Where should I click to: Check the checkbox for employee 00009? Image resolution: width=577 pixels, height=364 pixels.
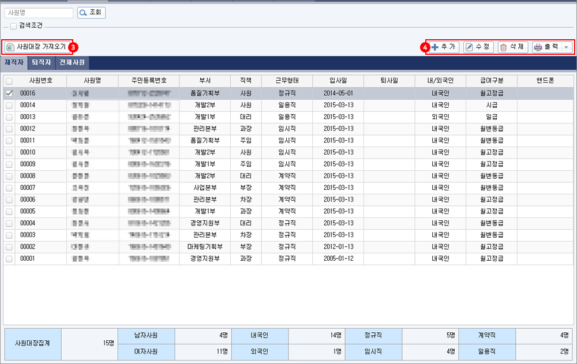(x=9, y=164)
